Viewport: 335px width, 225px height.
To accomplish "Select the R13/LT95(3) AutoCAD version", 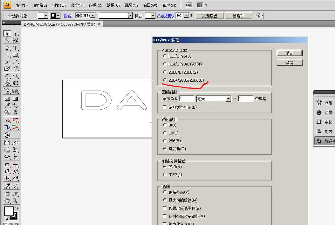I will point(165,56).
